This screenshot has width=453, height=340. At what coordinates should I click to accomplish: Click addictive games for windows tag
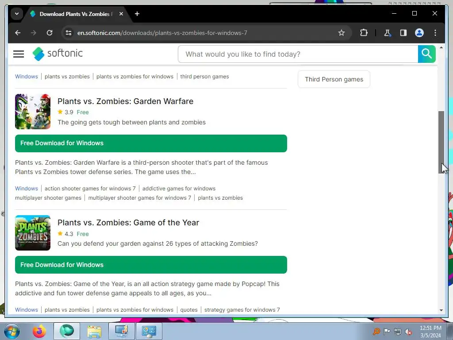click(x=179, y=189)
